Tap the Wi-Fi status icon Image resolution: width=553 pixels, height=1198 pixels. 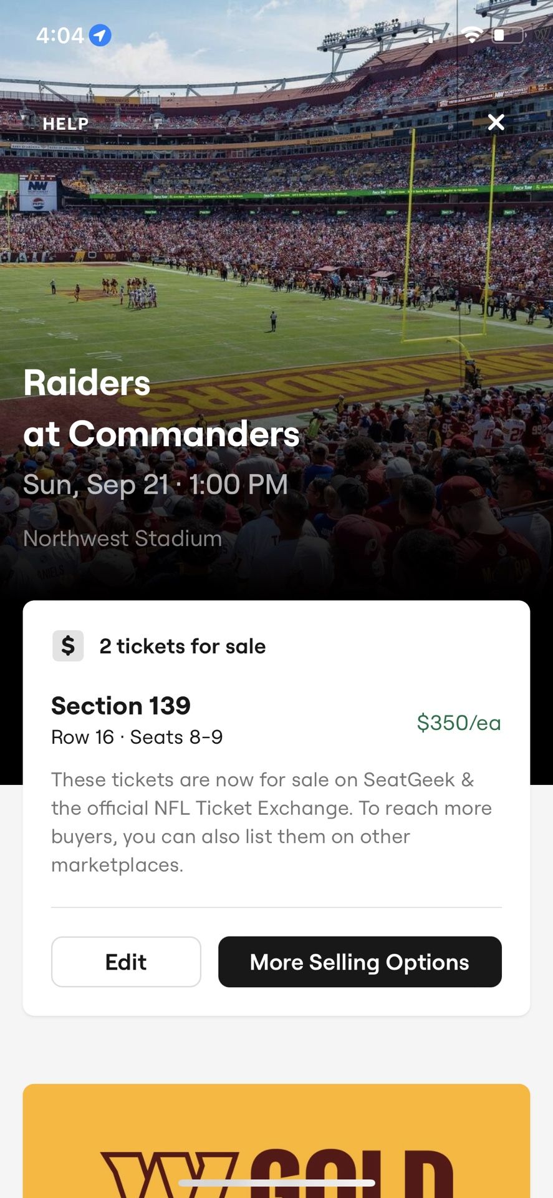(x=473, y=35)
